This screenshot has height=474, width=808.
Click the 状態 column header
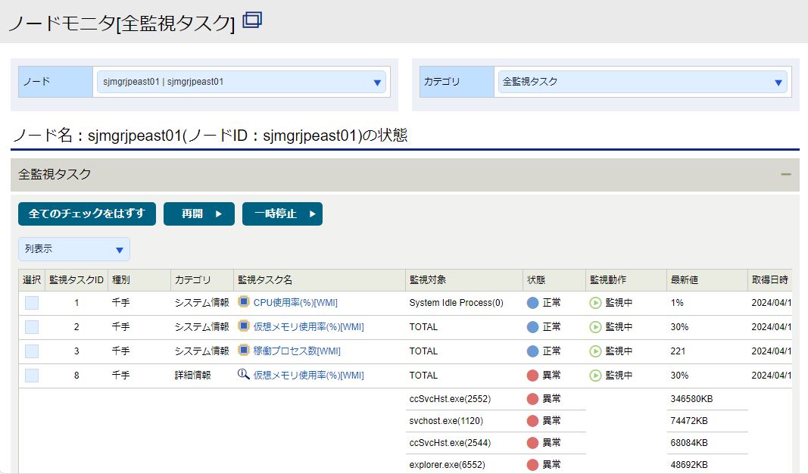[x=554, y=279]
